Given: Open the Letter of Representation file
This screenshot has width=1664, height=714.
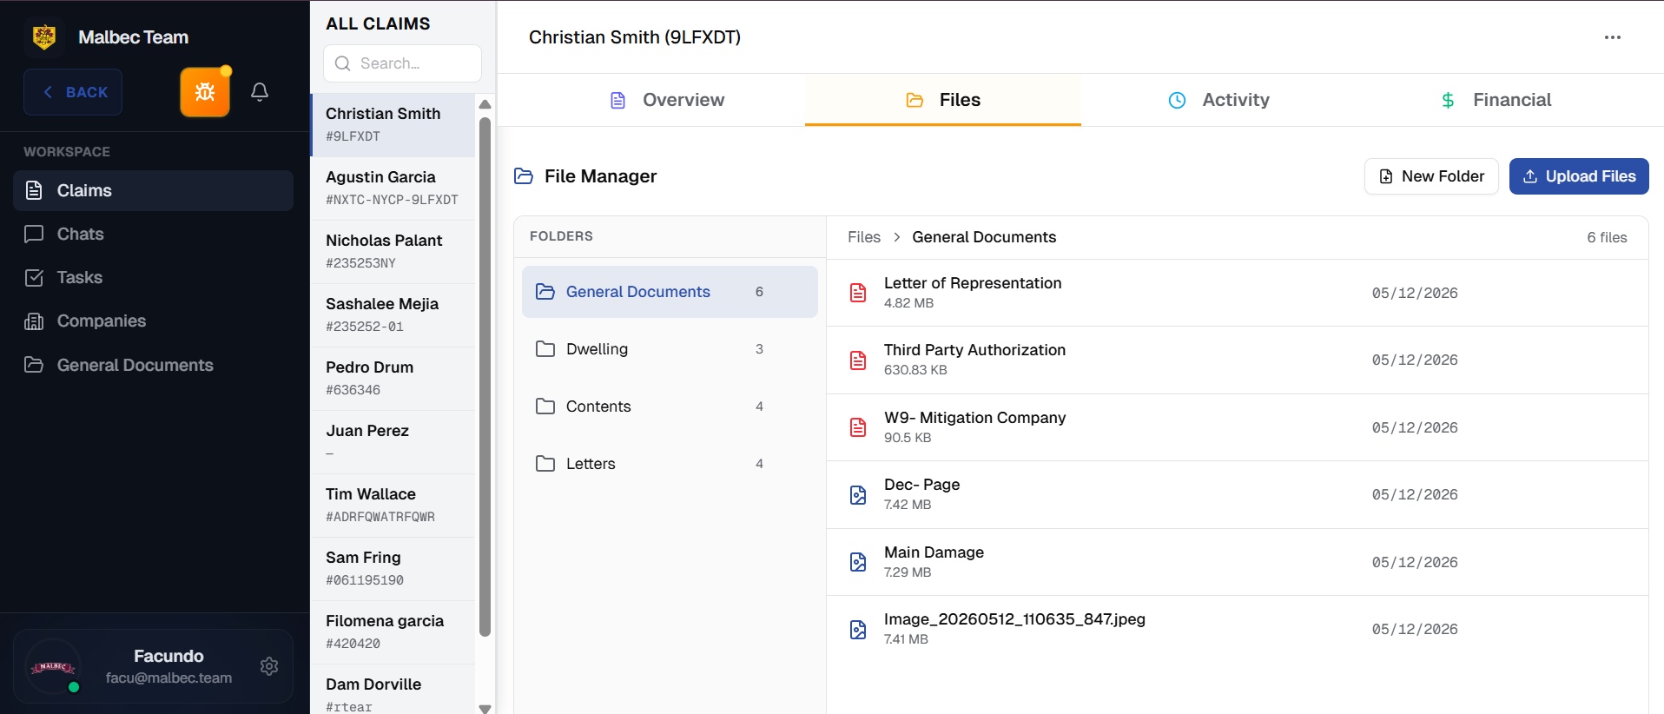Looking at the screenshot, I should click(1238, 293).
